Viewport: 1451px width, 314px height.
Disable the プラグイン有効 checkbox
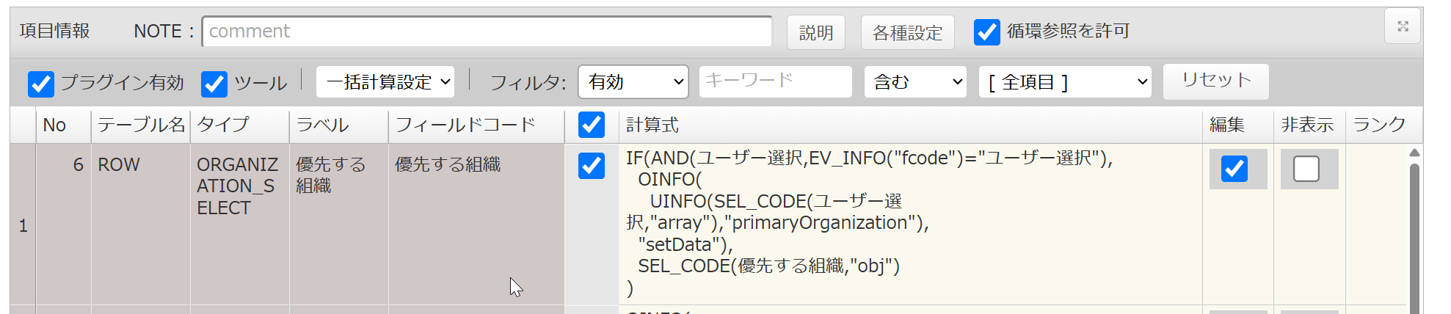(41, 84)
